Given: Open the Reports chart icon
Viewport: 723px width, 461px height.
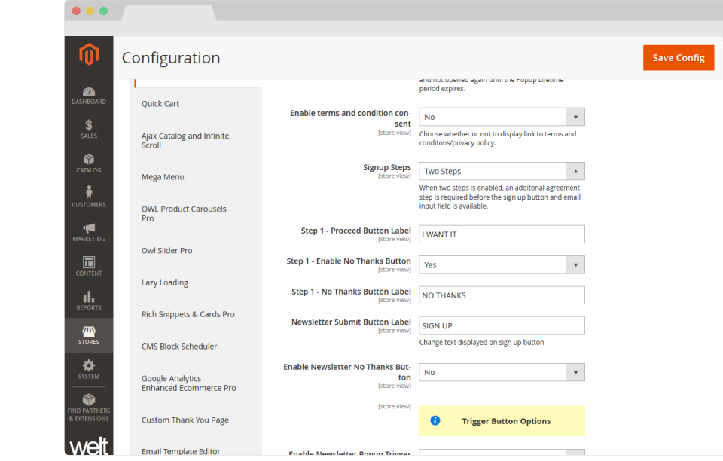Looking at the screenshot, I should click(89, 297).
